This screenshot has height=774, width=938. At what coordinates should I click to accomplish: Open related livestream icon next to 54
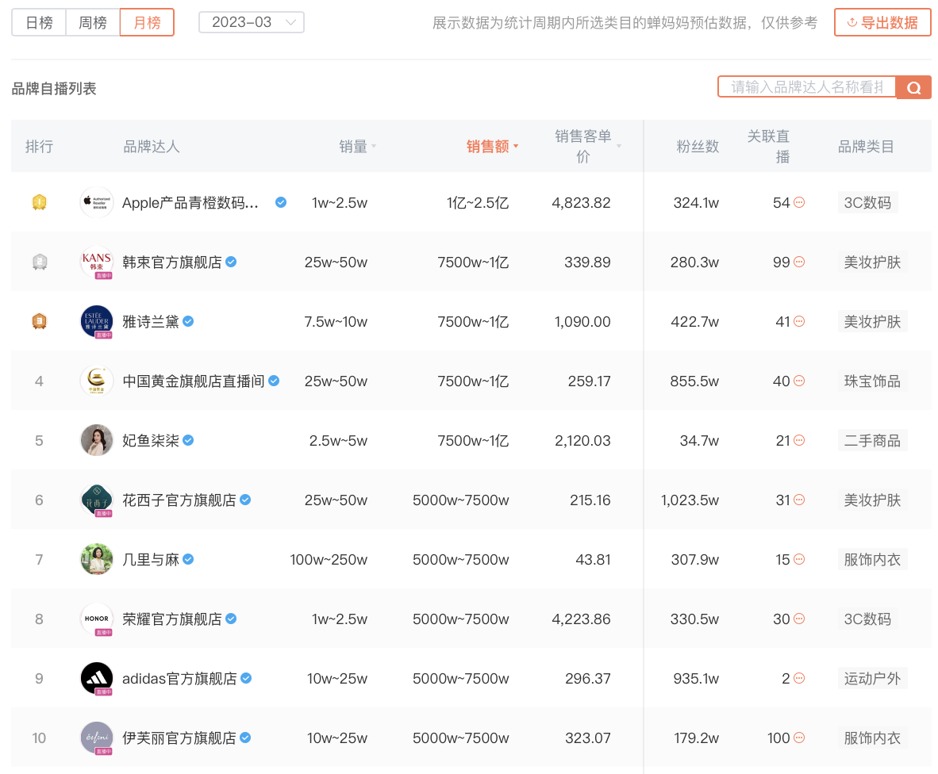(798, 202)
